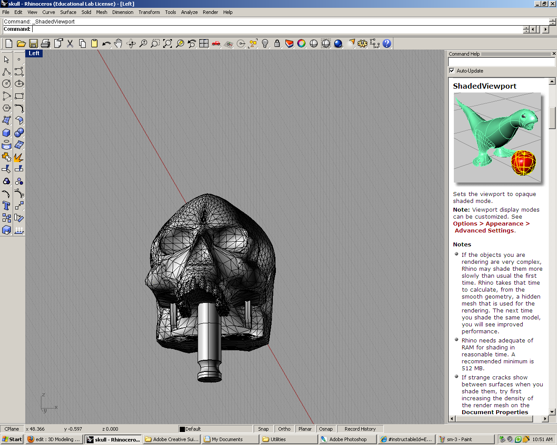This screenshot has height=445, width=557.
Task: Click the New file icon
Action: pyautogui.click(x=9, y=43)
